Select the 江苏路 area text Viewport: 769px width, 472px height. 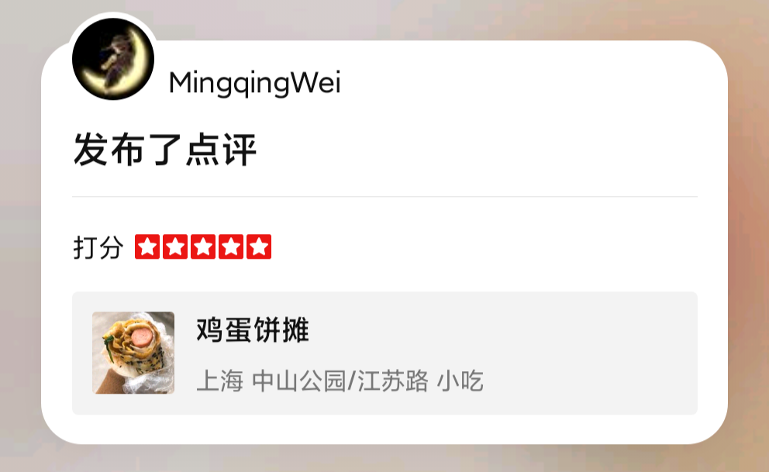(x=393, y=381)
